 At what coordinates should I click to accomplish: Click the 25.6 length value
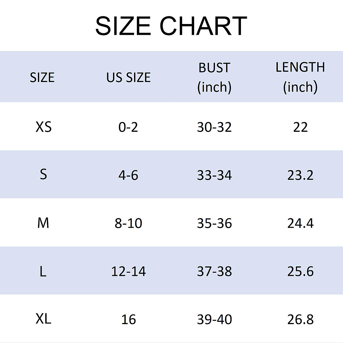(300, 271)
